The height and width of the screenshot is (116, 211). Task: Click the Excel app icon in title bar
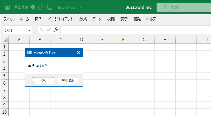(7, 7)
